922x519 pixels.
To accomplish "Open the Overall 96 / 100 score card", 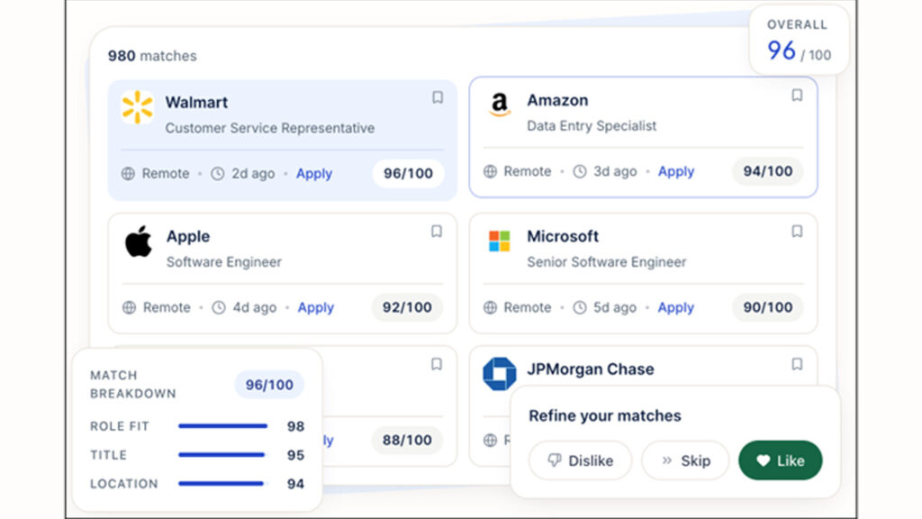I will coord(800,40).
